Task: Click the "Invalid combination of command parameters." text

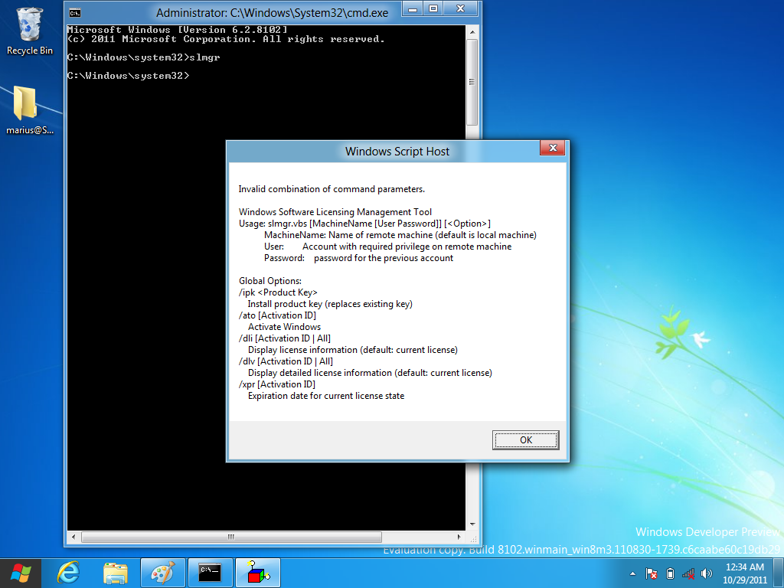Action: [332, 189]
